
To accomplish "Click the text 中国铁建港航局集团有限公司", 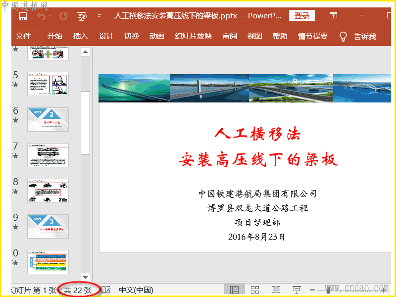I will coord(257,194).
